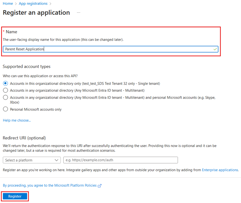Image resolution: width=241 pixels, height=203 pixels.
Task: Click 'Who can use this application' text
Action: coord(40,76)
